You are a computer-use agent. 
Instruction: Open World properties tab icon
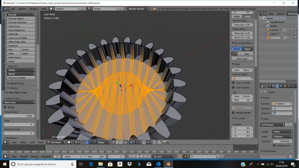pos(281,86)
